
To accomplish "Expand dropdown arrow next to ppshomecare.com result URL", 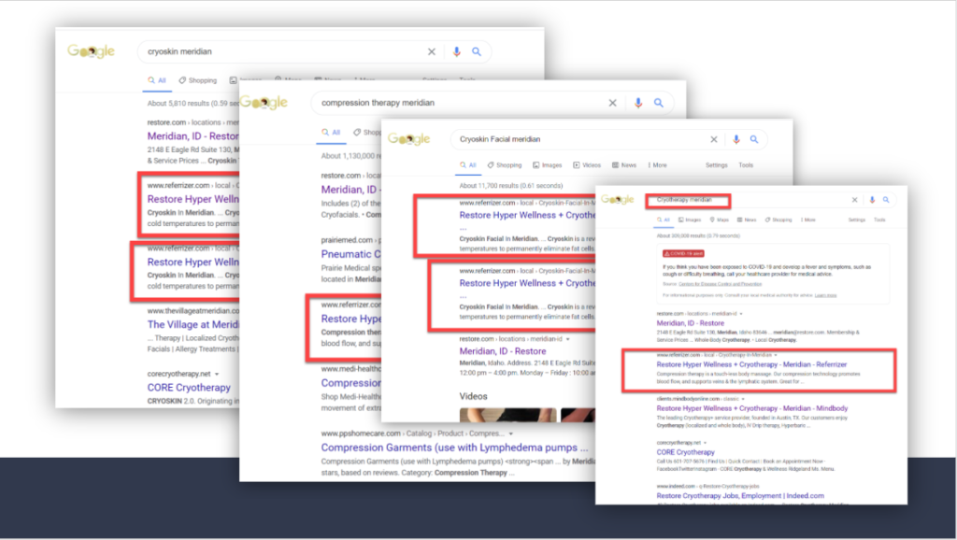I will (x=511, y=434).
